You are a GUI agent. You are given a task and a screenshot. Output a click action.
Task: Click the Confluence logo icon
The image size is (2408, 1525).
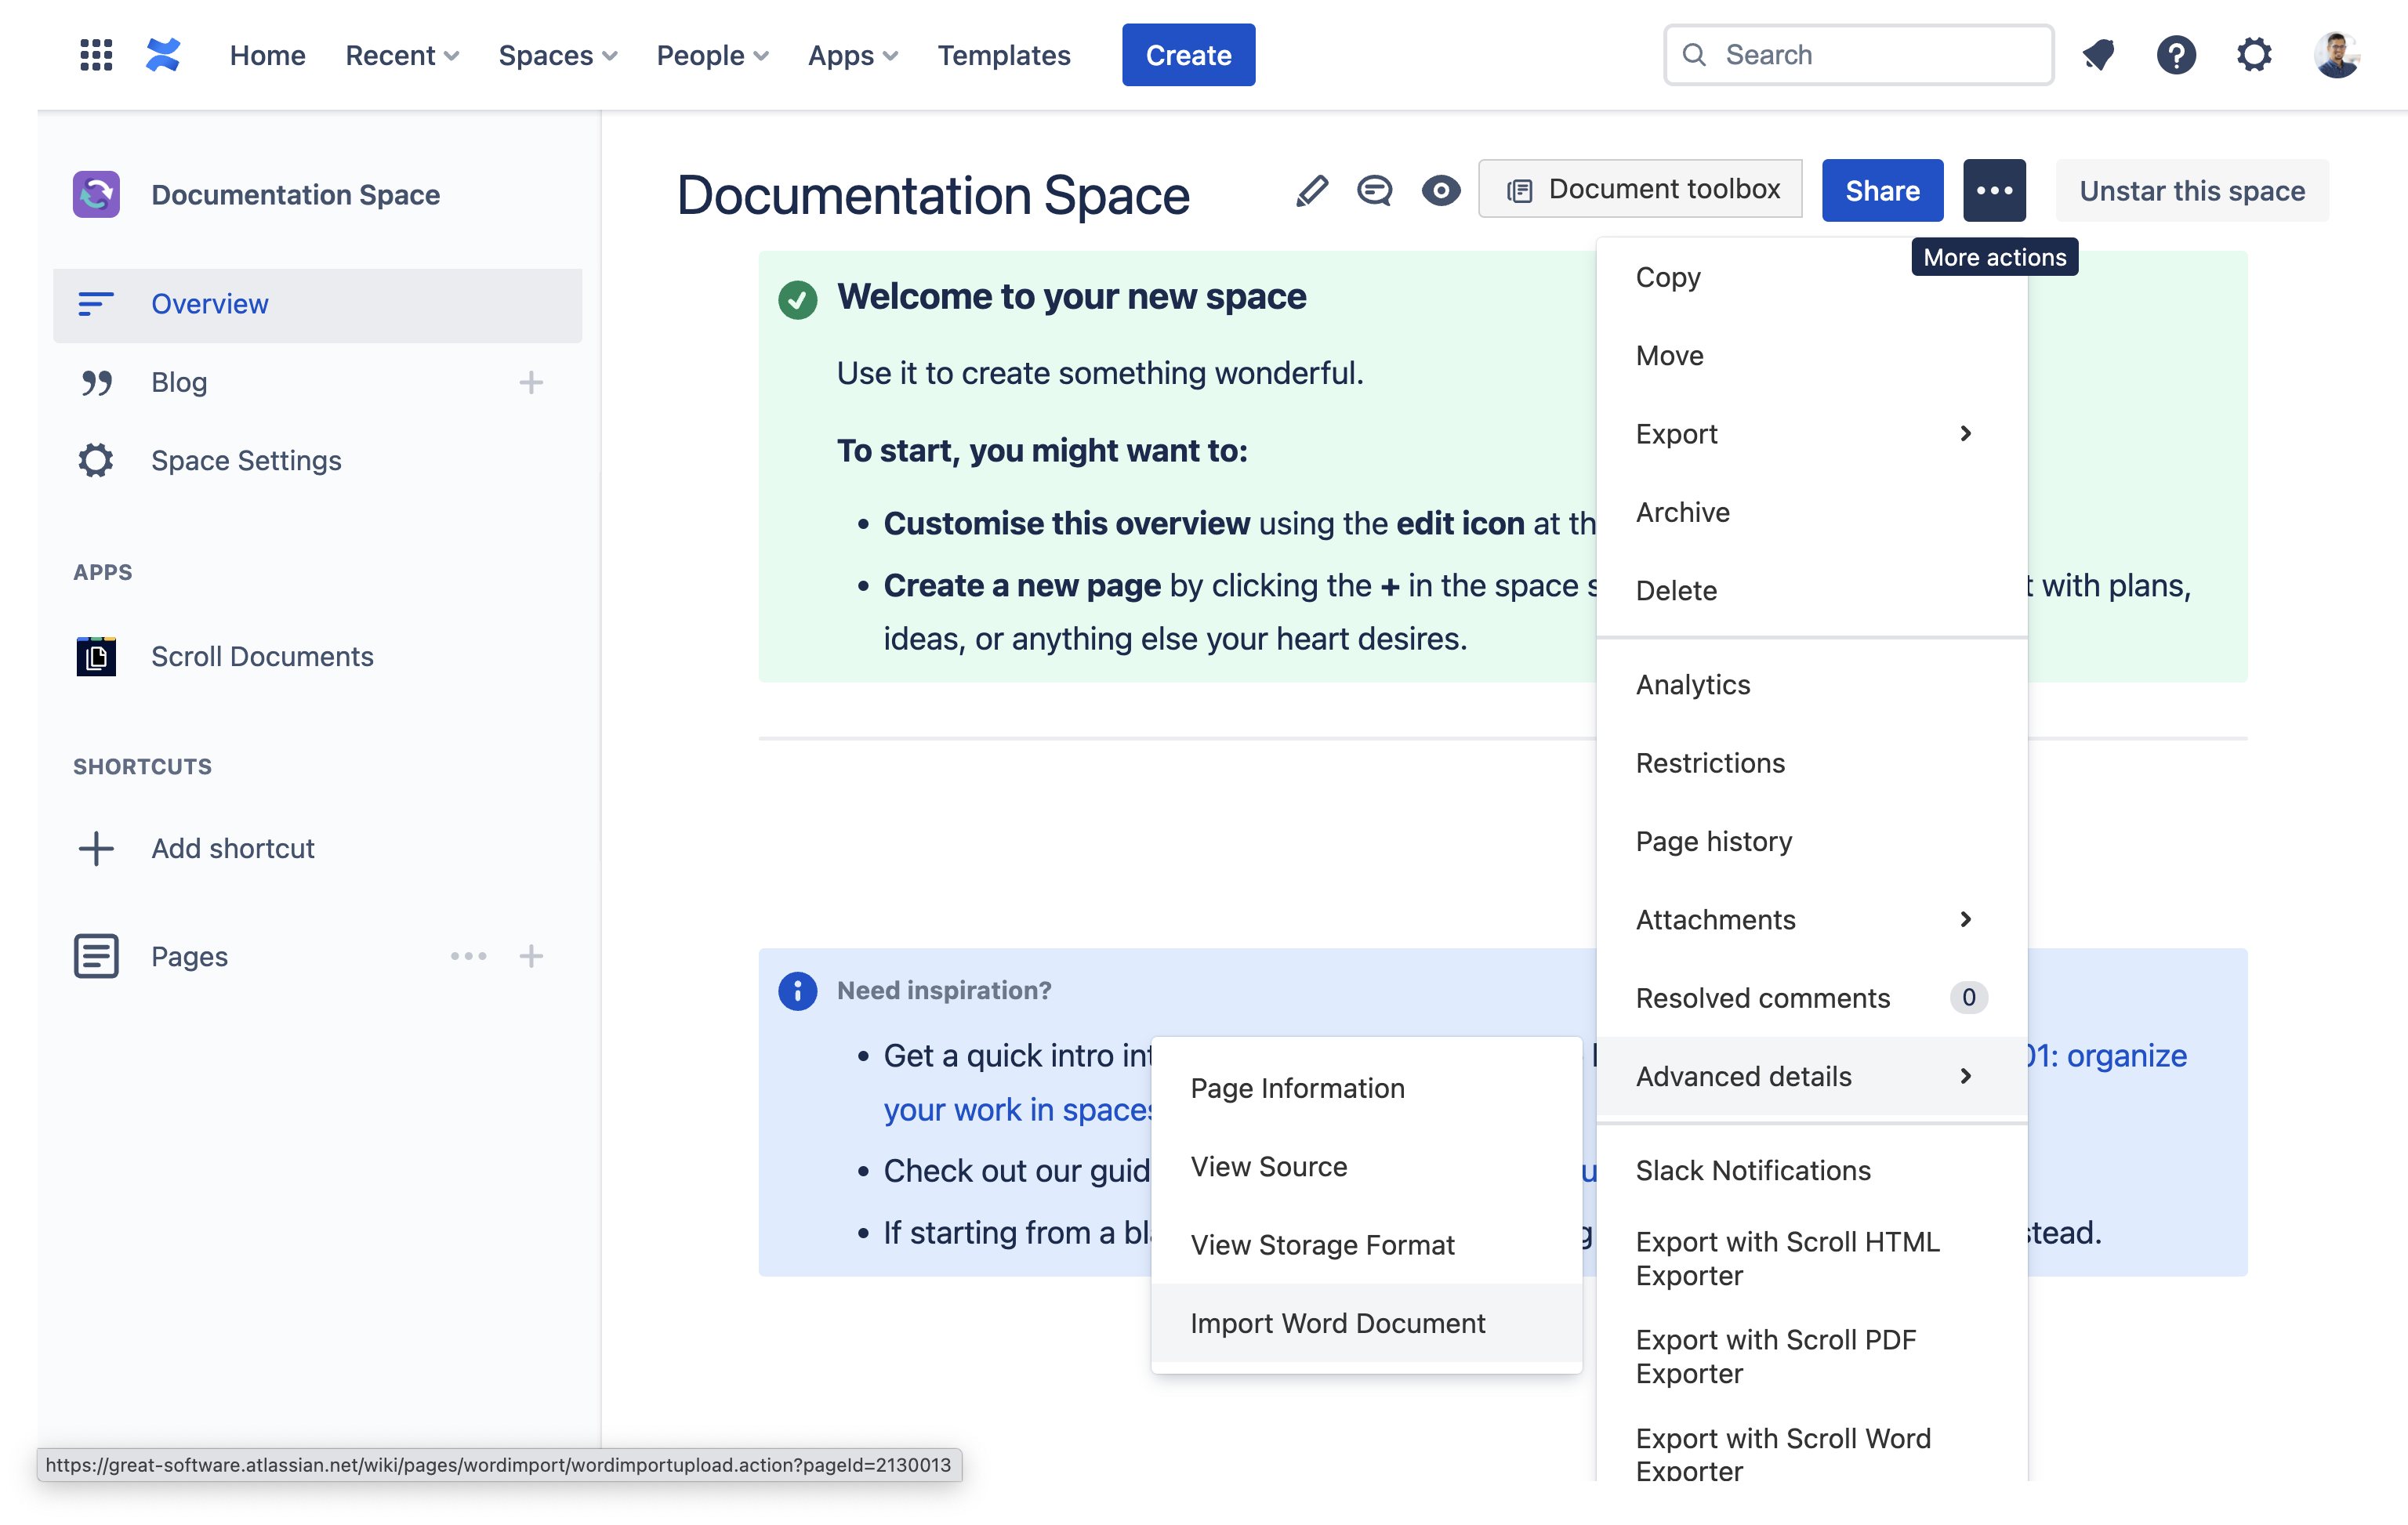163,55
